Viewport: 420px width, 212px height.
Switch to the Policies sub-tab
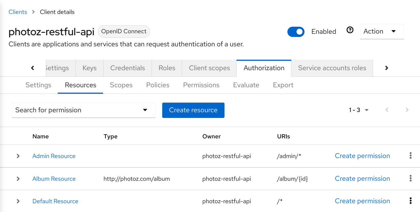[x=158, y=85]
